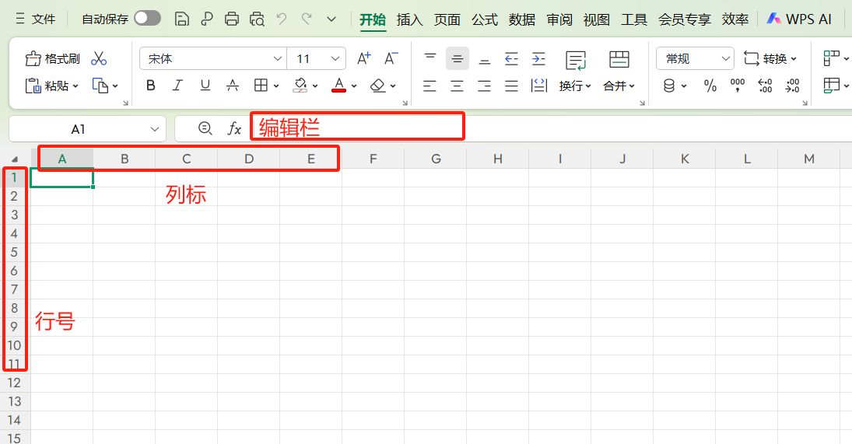Click the Cut scissors icon

[x=99, y=58]
